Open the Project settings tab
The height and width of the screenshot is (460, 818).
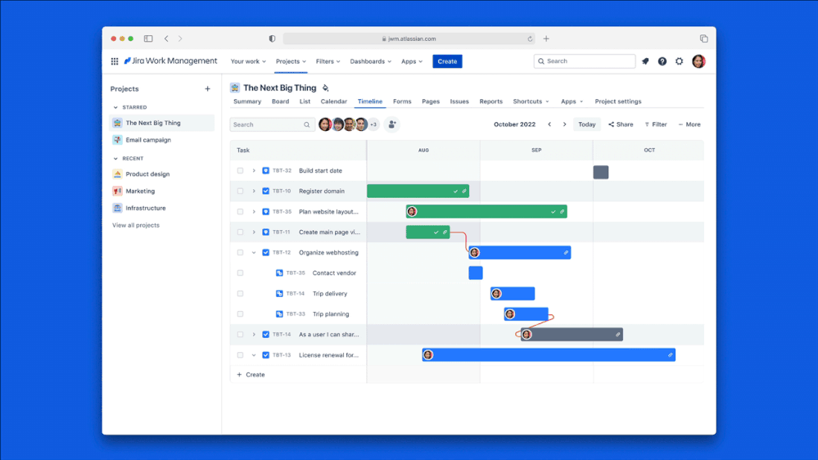pos(618,101)
